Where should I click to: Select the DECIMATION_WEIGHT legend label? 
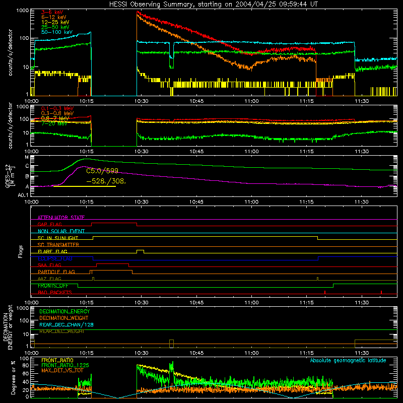point(64,318)
